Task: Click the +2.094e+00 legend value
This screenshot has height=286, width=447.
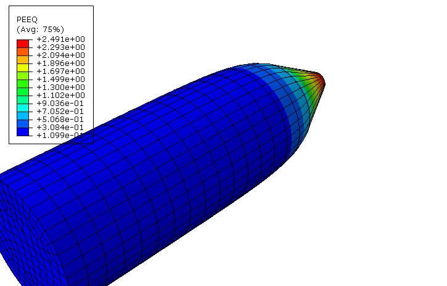Action: click(x=60, y=55)
